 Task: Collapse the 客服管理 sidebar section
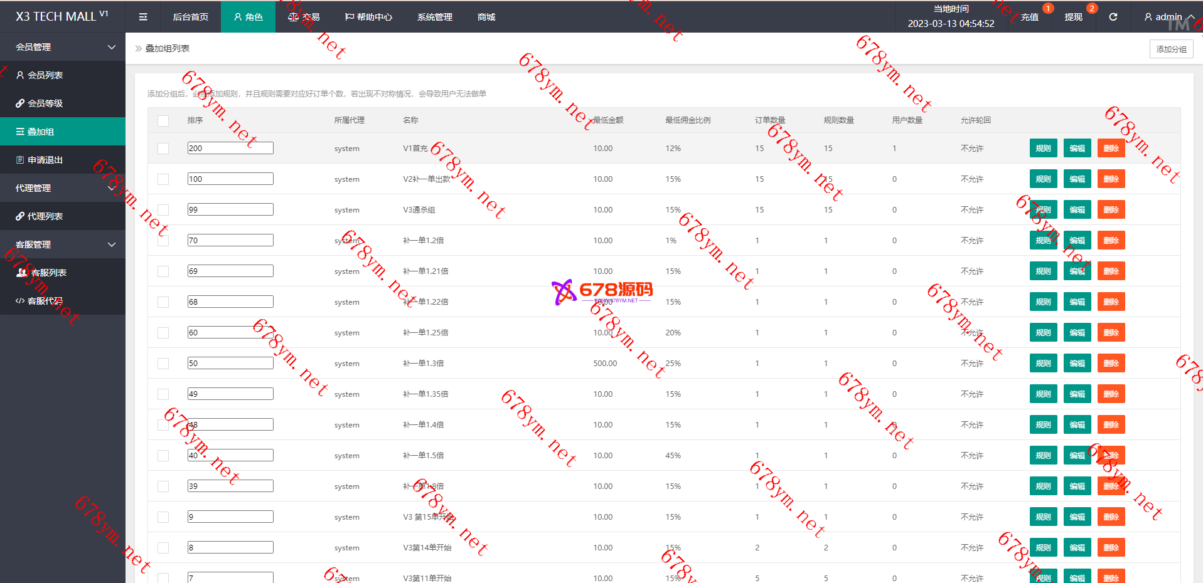(x=112, y=244)
